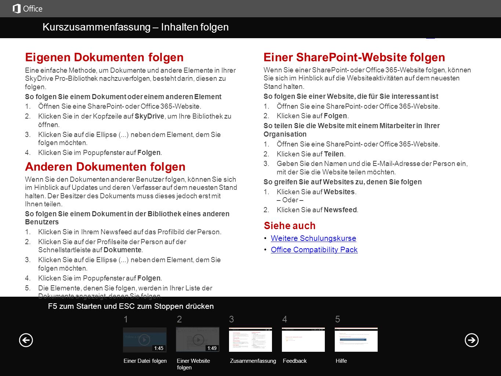The height and width of the screenshot is (376, 501).
Task: Click heading Einer SharePoint-Website folgen
Action: [x=354, y=57]
